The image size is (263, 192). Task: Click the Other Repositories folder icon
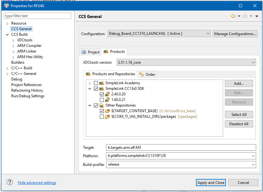[102, 105]
